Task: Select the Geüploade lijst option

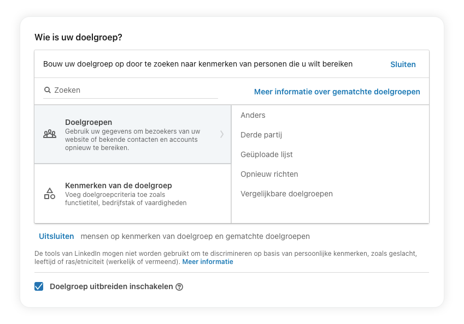Action: pyautogui.click(x=267, y=154)
